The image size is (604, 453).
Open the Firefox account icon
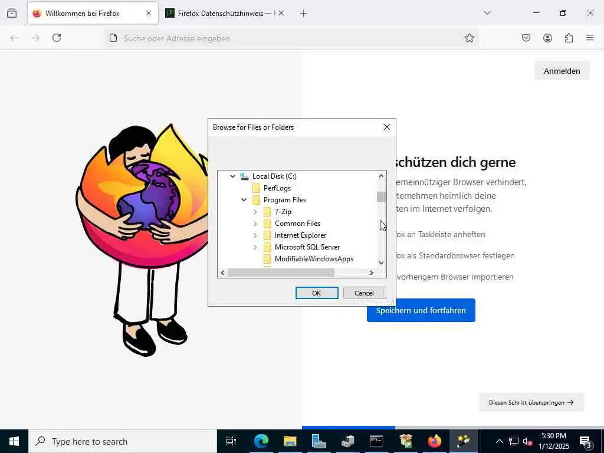[x=547, y=38]
